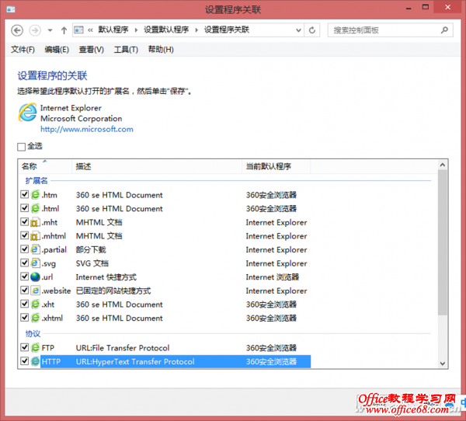The image size is (466, 421).
Task: Click the .mht file type icon
Action: pos(36,222)
